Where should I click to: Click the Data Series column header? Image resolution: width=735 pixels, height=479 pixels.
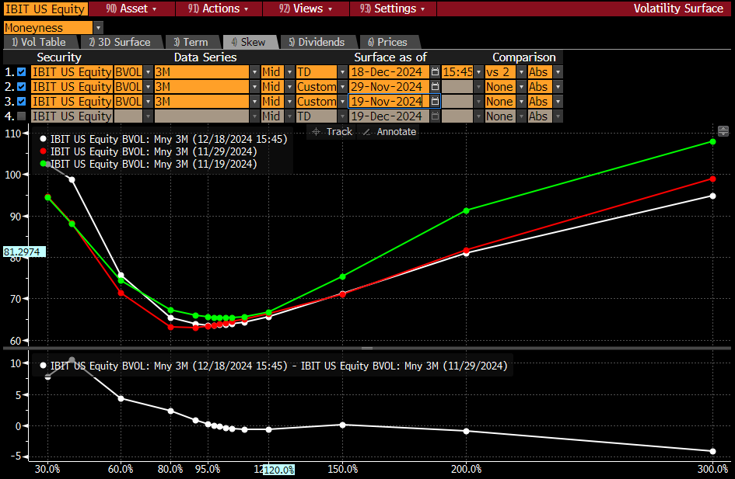click(x=205, y=57)
